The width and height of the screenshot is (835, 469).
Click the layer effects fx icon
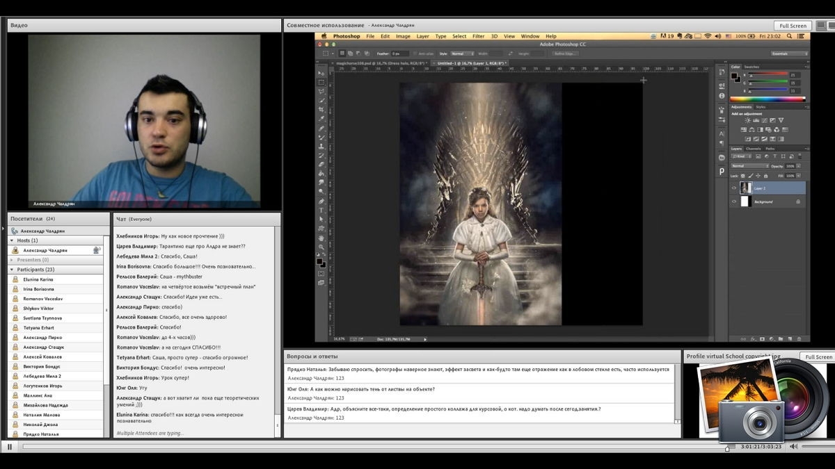pos(754,339)
